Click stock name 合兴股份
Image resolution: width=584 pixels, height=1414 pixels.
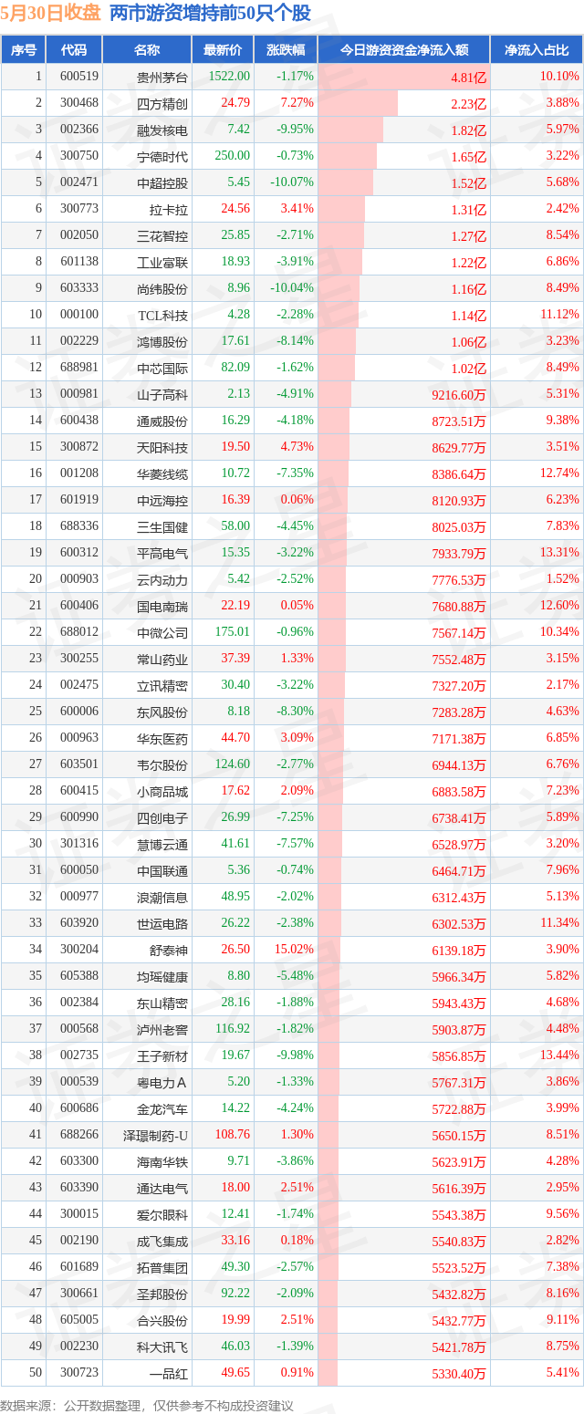[162, 1321]
